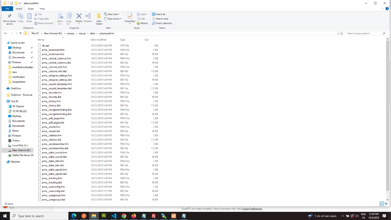The image size is (391, 220).
Task: Open Properties from the ribbon
Action: coord(130,18)
